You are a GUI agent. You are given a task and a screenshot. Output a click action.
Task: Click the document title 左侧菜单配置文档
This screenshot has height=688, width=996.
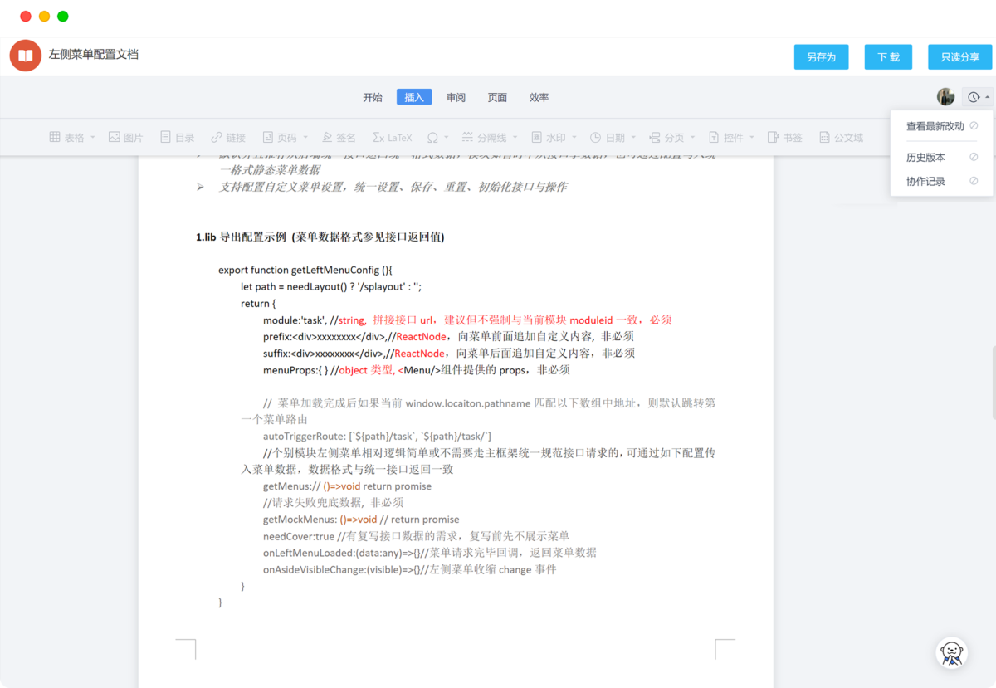click(x=94, y=55)
